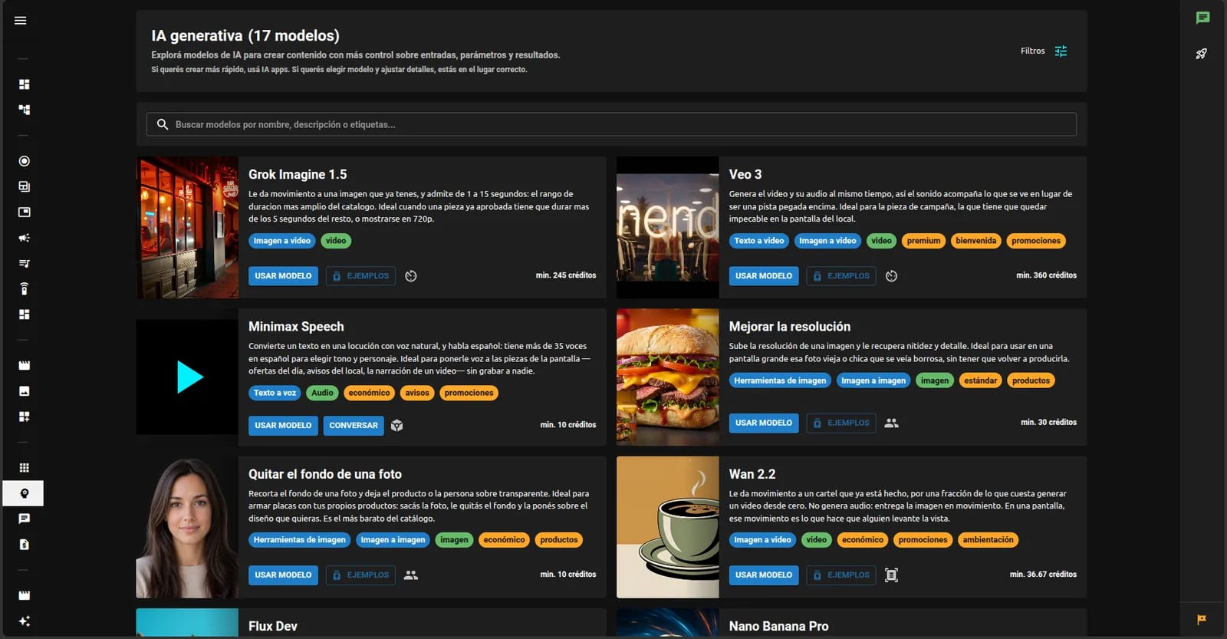Screen dimensions: 1227x639
Task: Select the avisos tag on Minimax Speech
Action: [x=417, y=393]
